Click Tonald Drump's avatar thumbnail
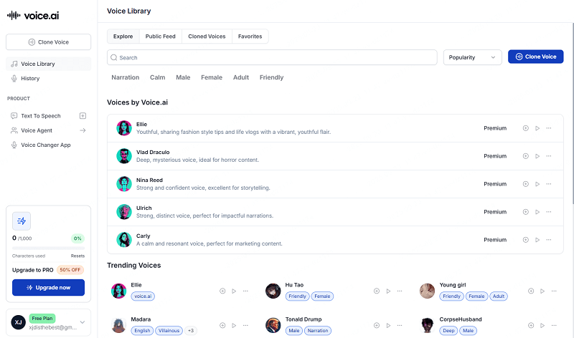Image resolution: width=574 pixels, height=338 pixels. (x=273, y=325)
